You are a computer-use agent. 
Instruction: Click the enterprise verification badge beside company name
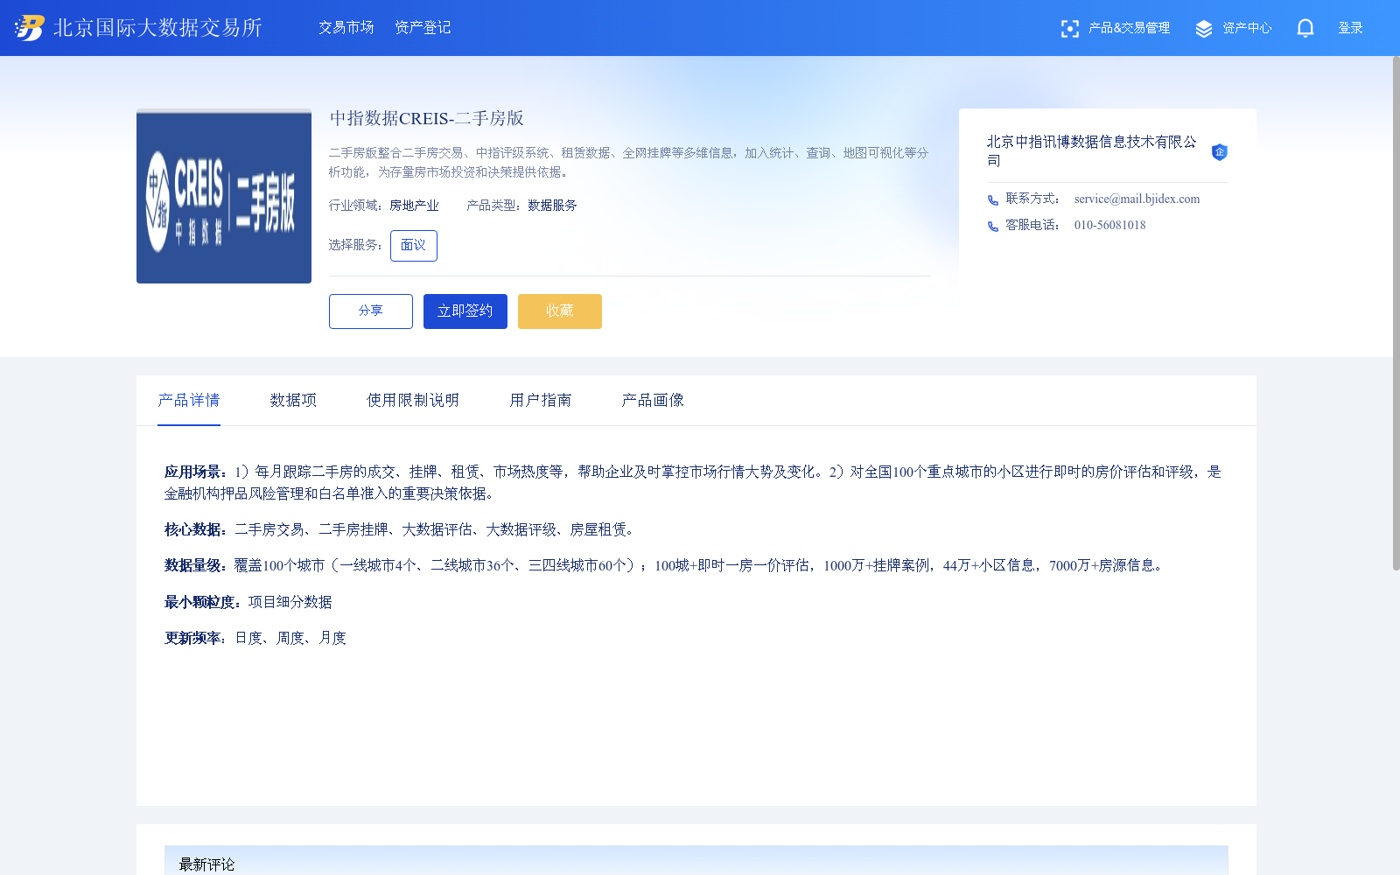pyautogui.click(x=1220, y=150)
